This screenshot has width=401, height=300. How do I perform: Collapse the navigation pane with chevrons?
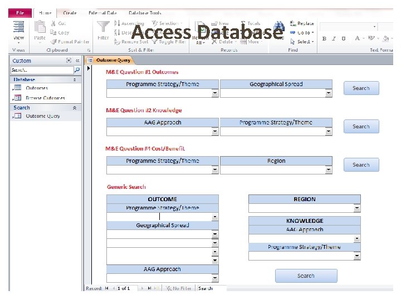click(x=77, y=61)
